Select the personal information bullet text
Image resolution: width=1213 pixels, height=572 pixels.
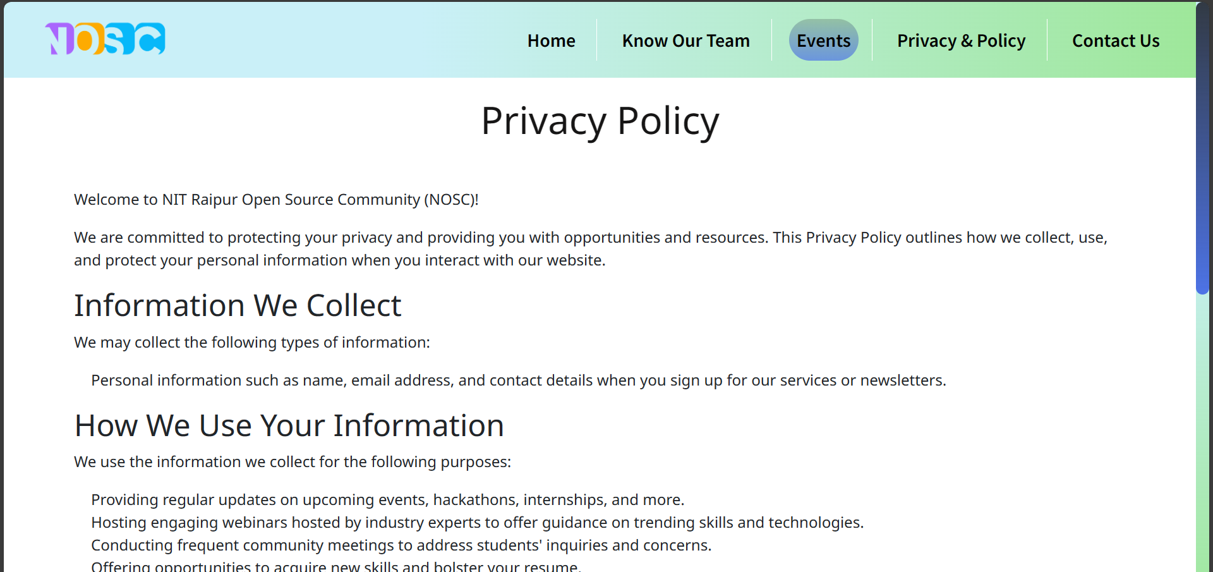[x=519, y=380]
